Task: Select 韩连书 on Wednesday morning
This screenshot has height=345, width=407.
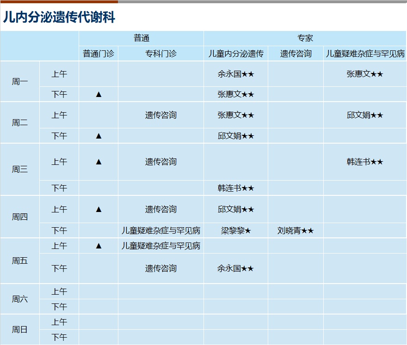Action: click(364, 162)
